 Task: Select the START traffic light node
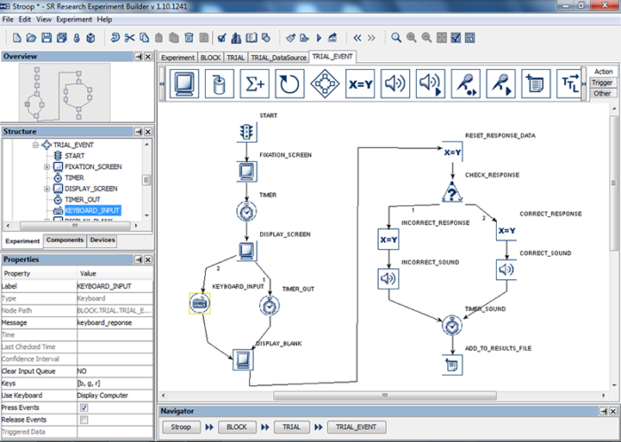tap(248, 132)
